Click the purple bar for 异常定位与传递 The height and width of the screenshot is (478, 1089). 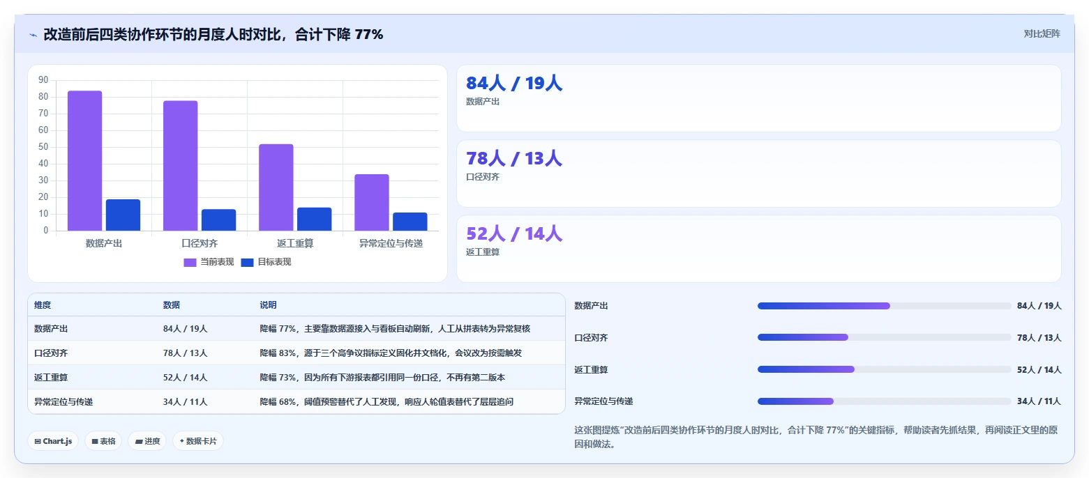[372, 203]
